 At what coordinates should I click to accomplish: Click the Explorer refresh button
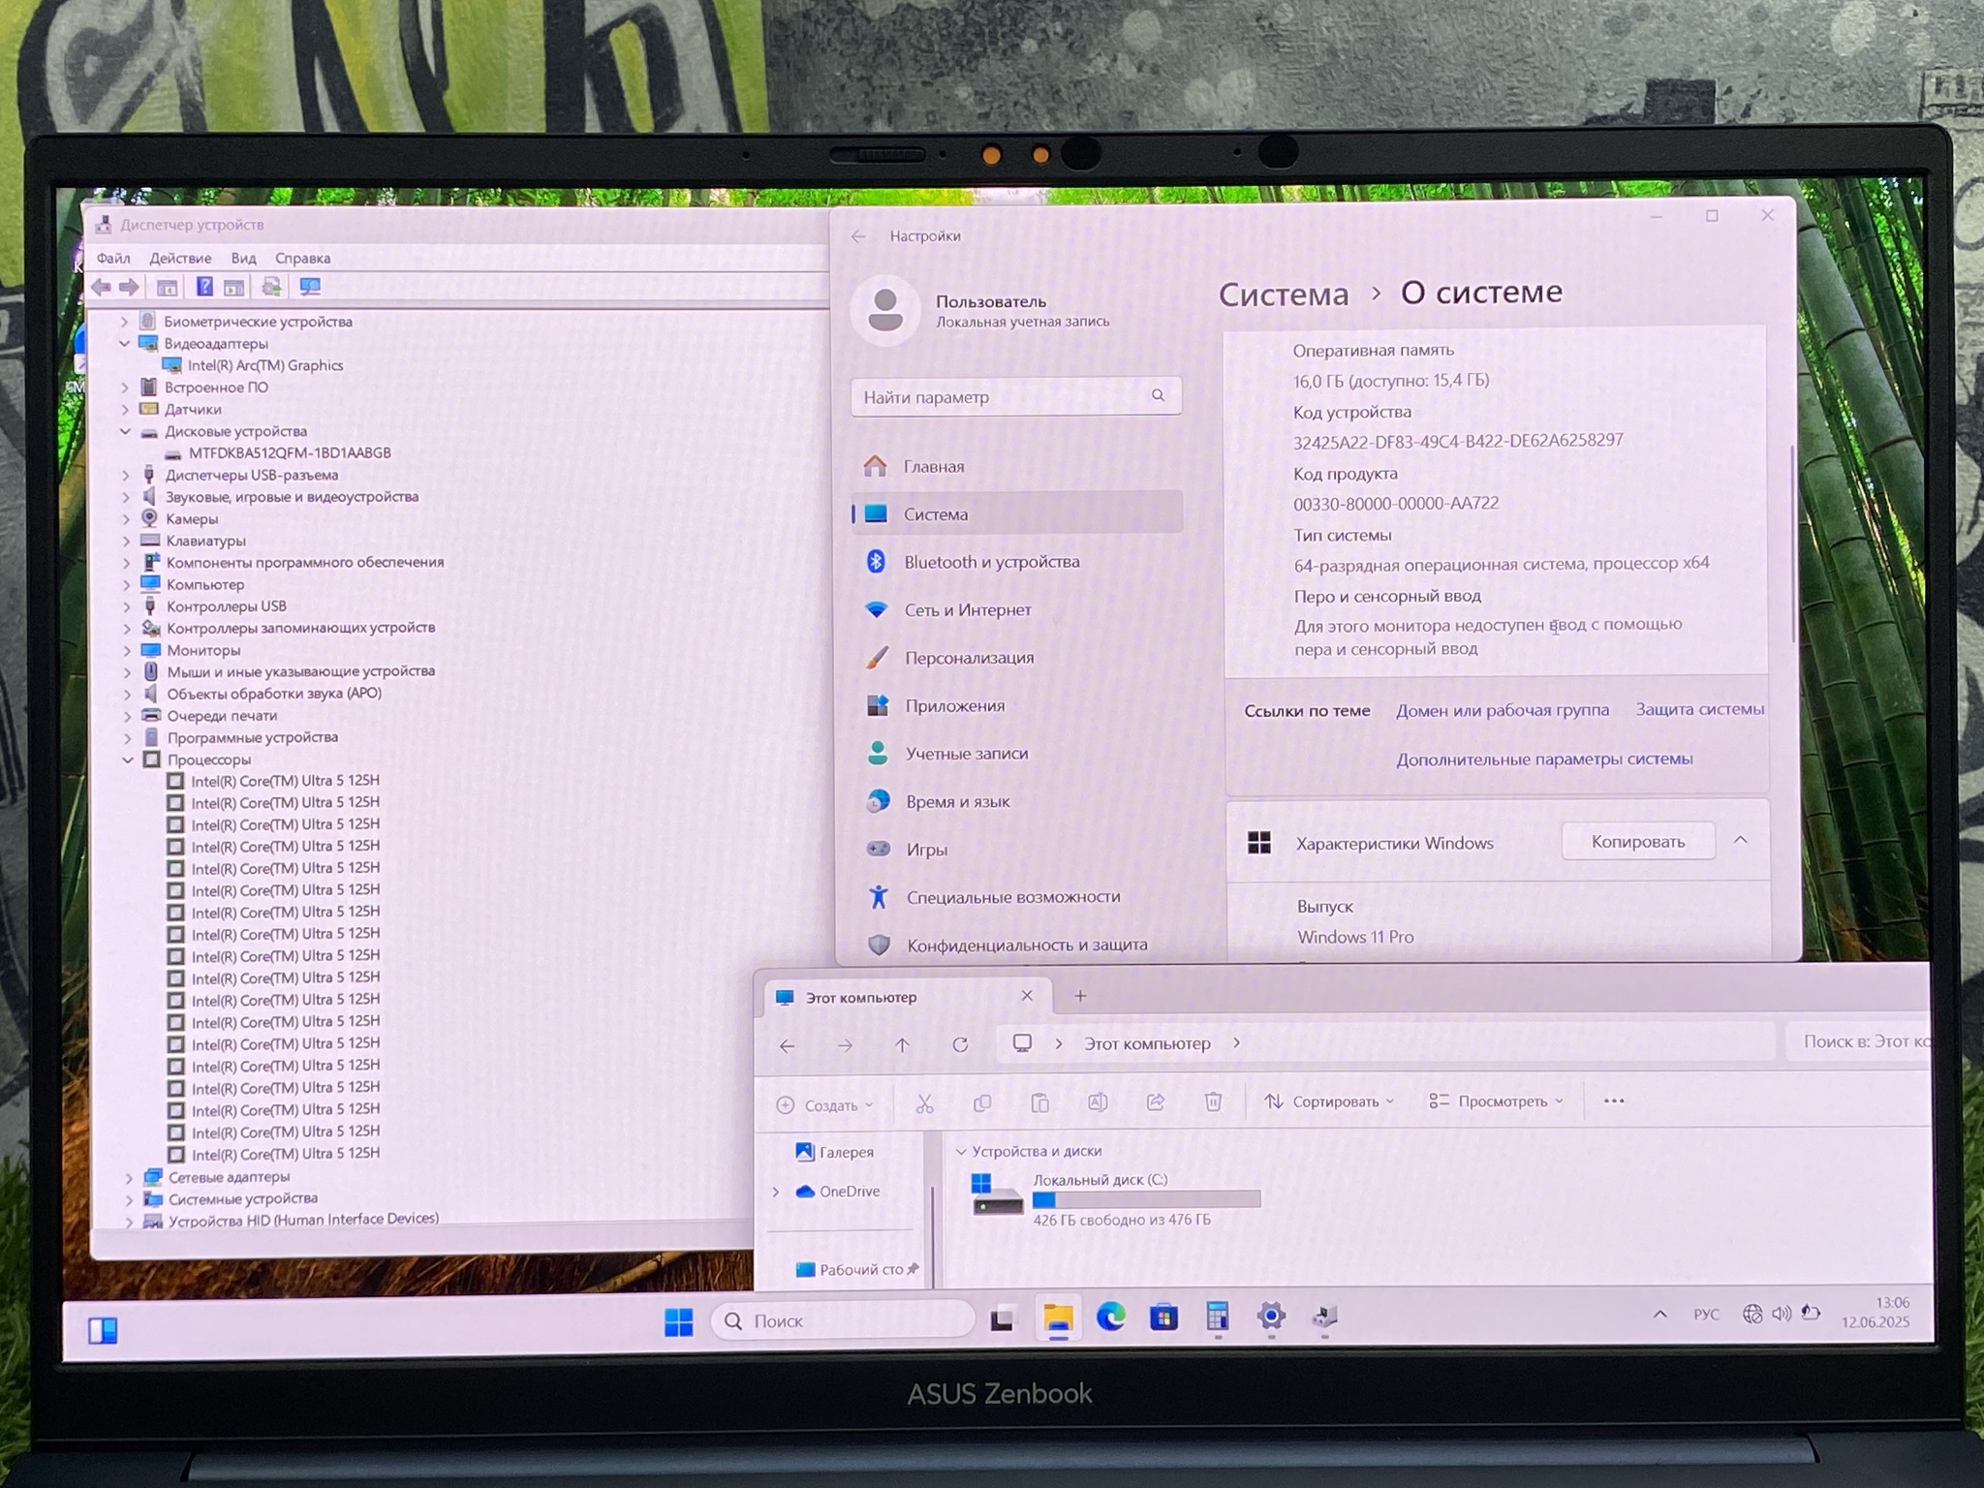click(x=960, y=1044)
